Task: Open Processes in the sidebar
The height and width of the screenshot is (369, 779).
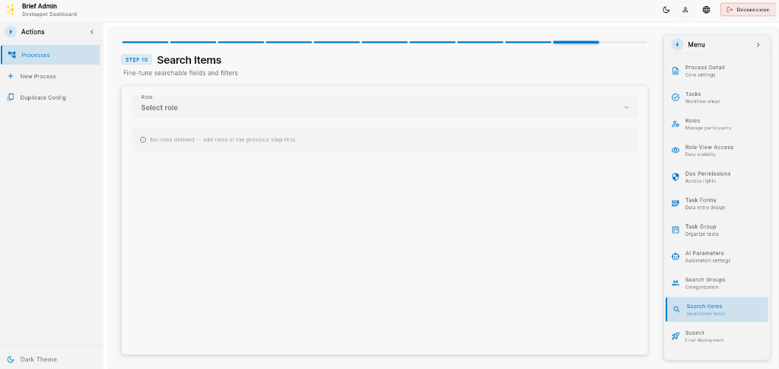Action: [x=50, y=55]
